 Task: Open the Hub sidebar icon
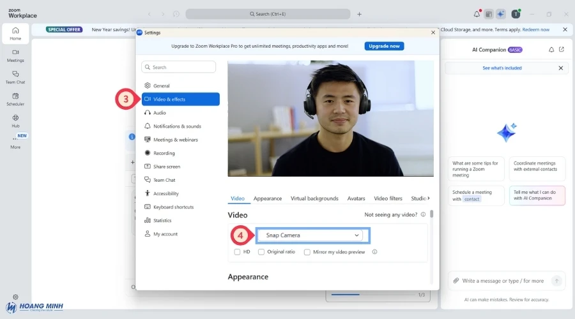(15, 120)
